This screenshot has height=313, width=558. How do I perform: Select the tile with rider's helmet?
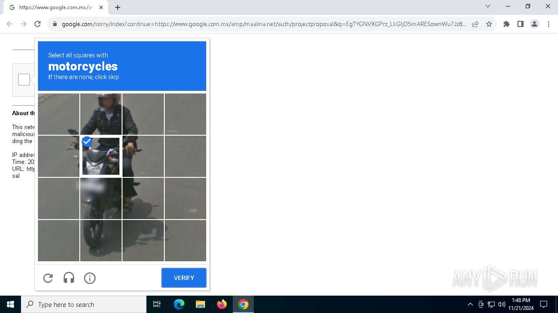click(x=101, y=114)
